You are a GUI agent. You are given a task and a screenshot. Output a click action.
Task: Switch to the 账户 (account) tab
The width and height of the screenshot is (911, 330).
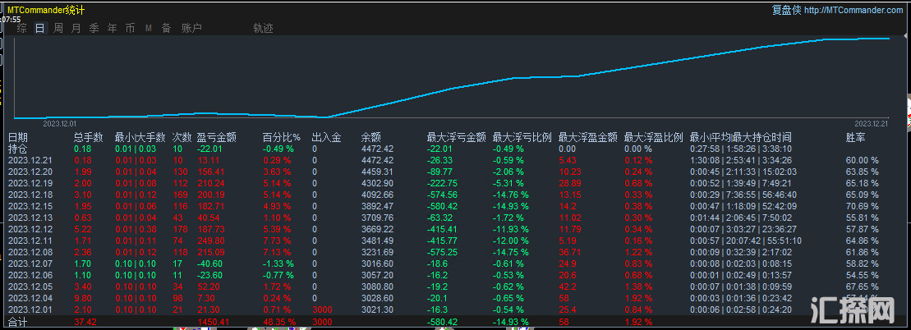[191, 28]
